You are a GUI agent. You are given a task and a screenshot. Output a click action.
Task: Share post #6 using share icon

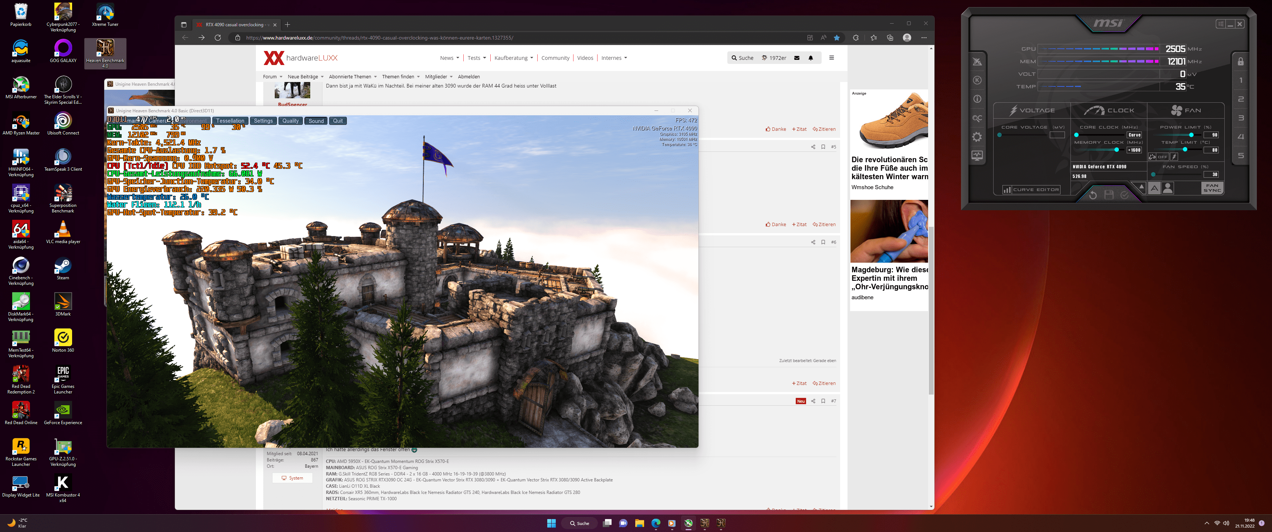coord(813,242)
